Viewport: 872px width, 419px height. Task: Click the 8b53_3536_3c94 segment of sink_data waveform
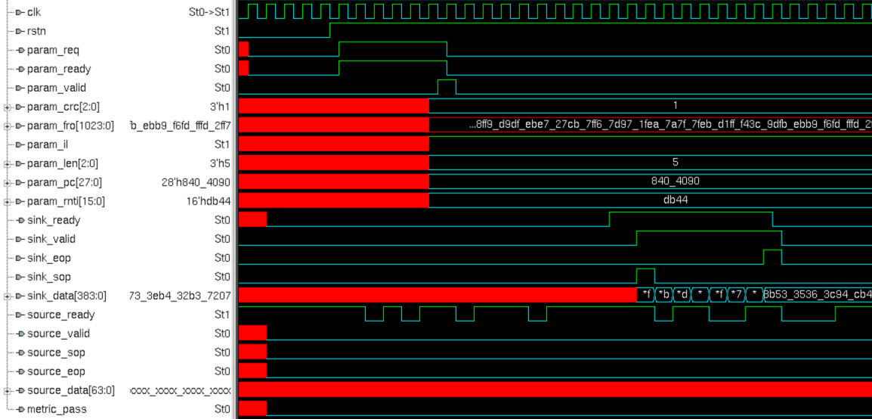[x=818, y=295]
